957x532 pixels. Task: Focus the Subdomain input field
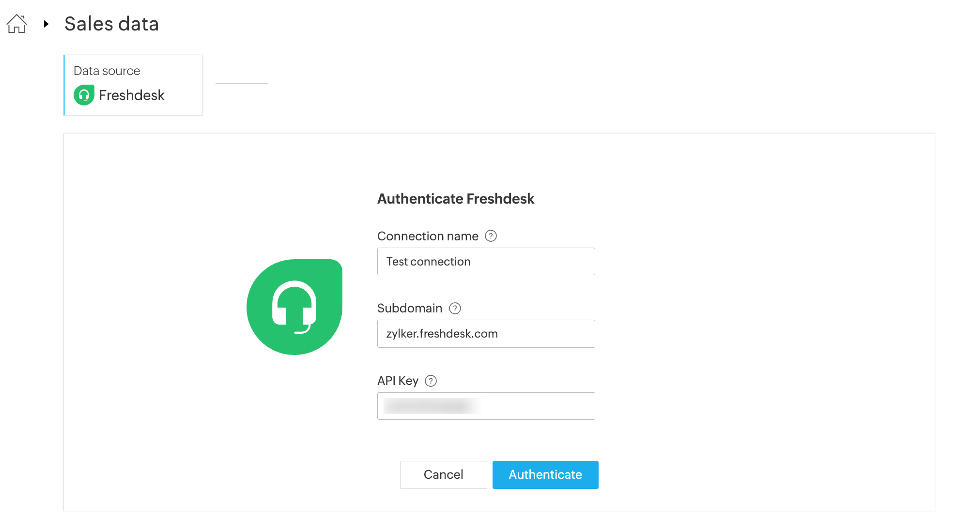tap(486, 334)
